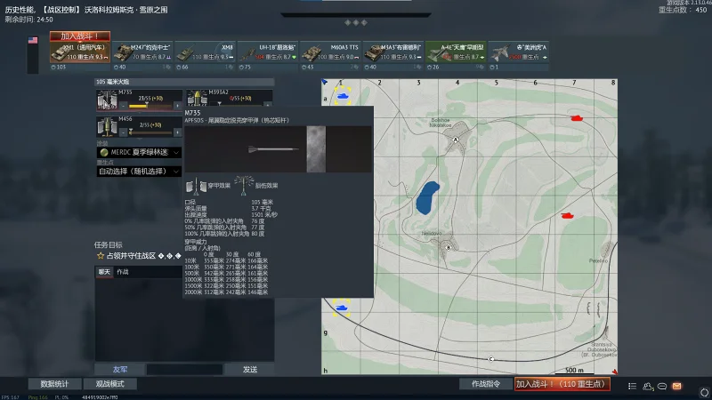712x400 pixels.
Task: Open the orange mail envelope icon
Action: point(677,386)
